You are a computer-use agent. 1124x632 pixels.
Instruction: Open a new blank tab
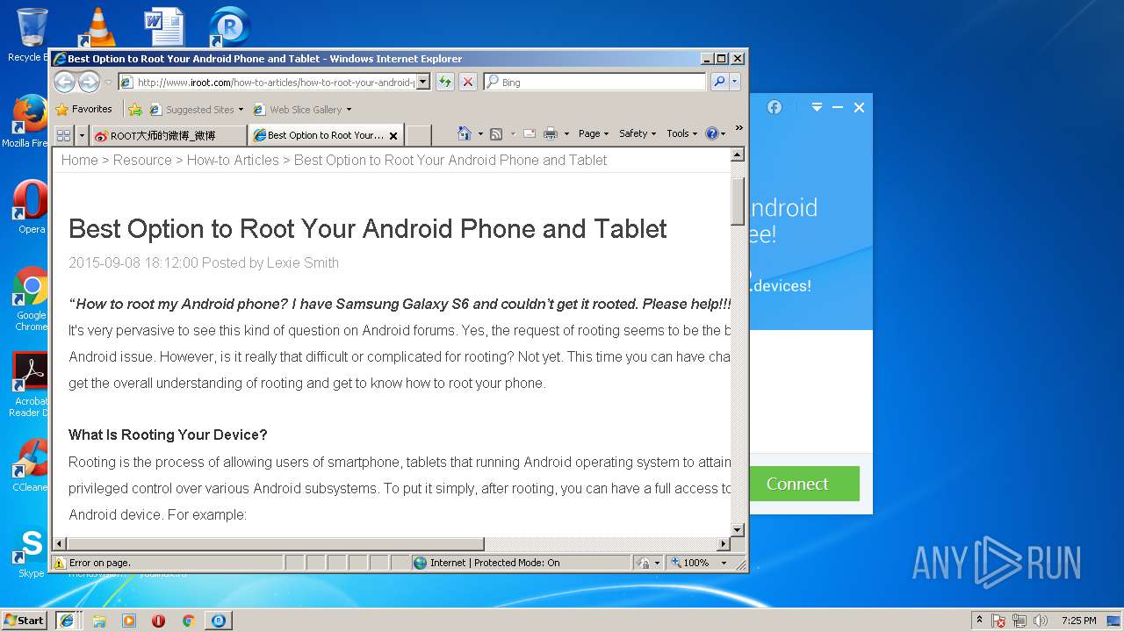pos(419,135)
